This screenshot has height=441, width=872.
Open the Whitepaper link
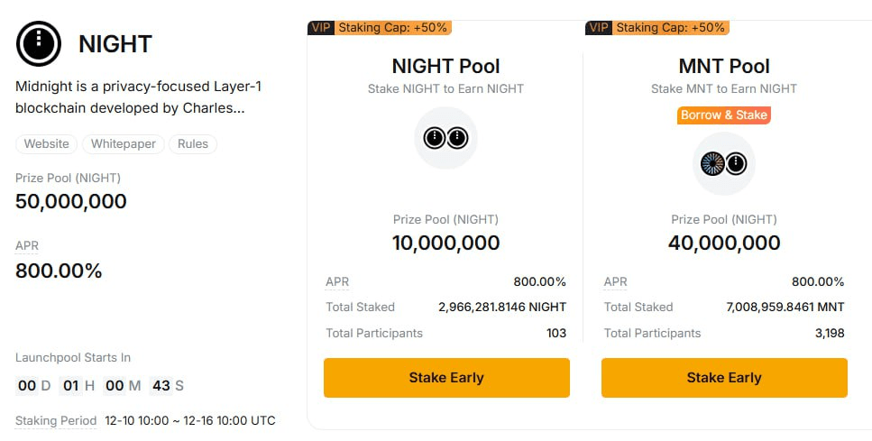point(124,144)
